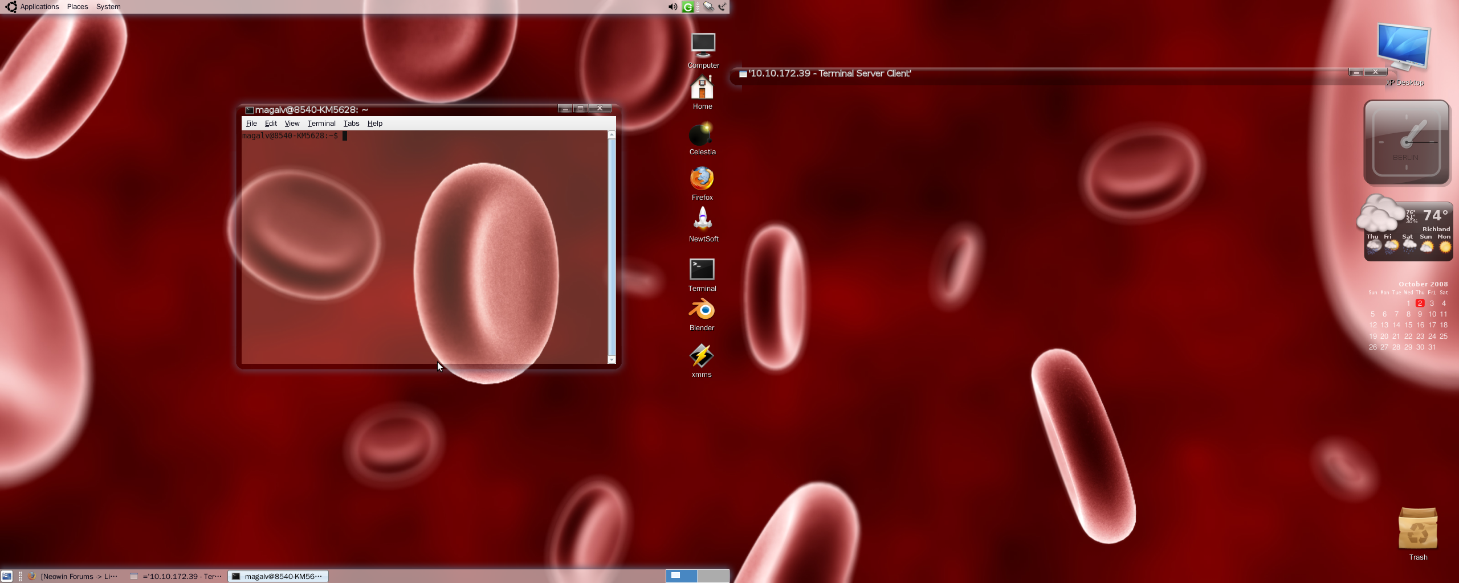The width and height of the screenshot is (1459, 583).
Task: Open the Places menu
Action: [77, 7]
